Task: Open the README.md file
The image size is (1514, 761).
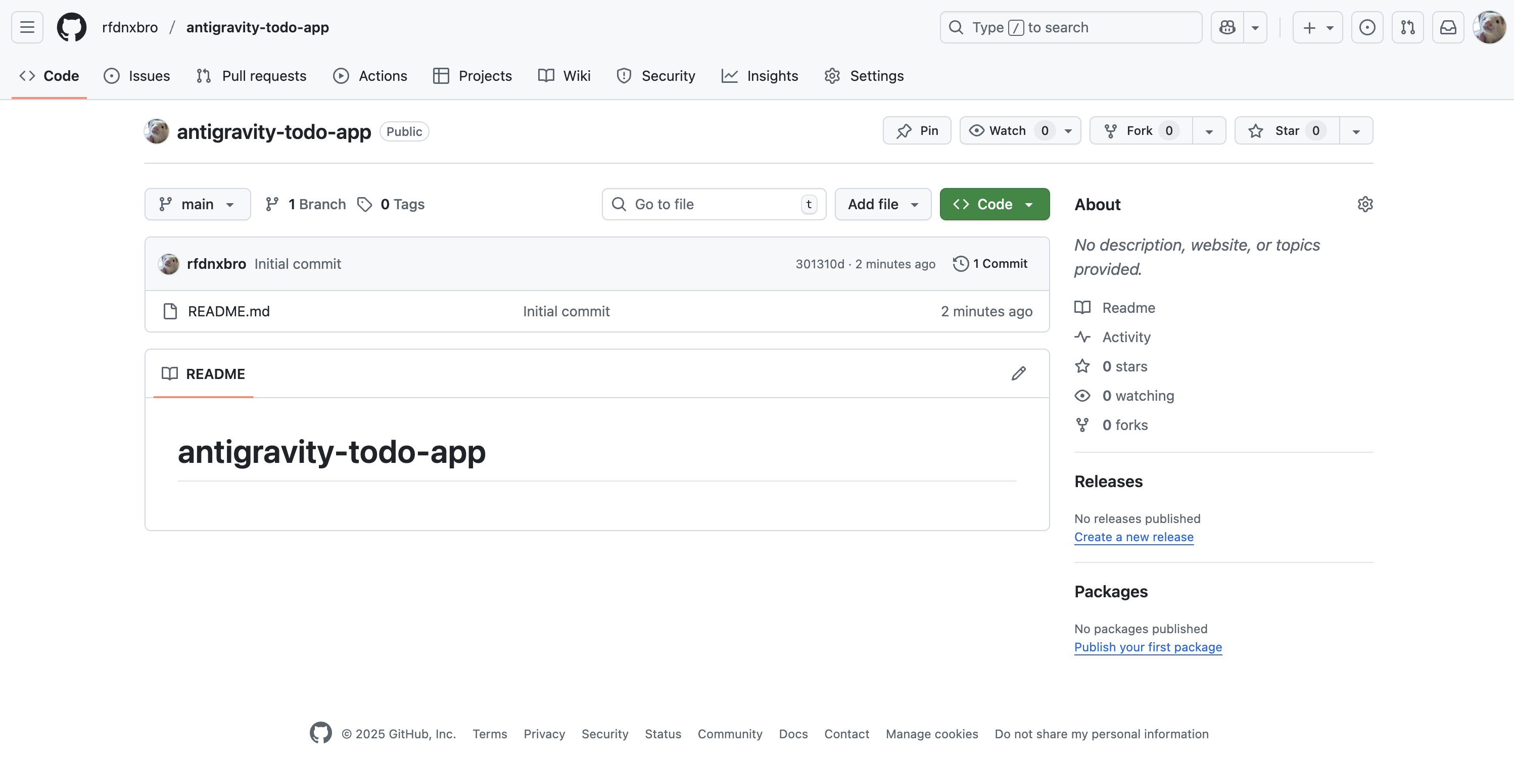Action: pos(228,311)
